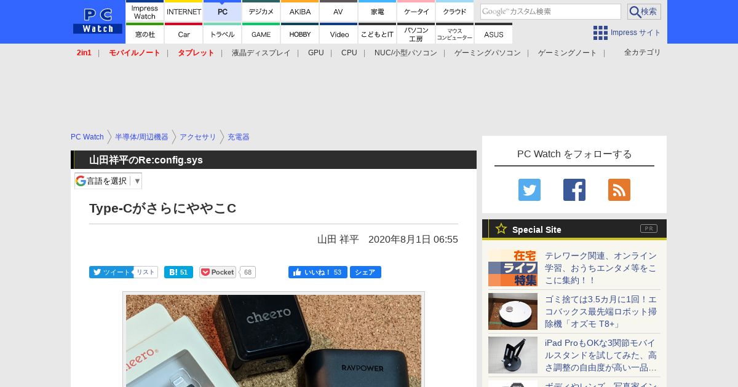Click the Facebook シェア button
Viewport: 738px width, 387px height.
coord(365,272)
